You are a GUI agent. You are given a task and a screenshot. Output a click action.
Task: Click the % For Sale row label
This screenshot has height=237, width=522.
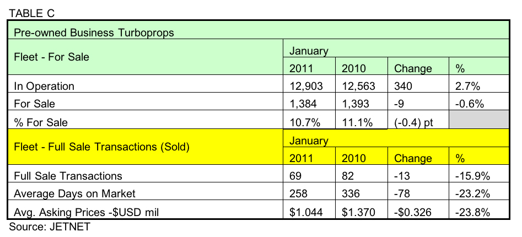[x=42, y=121]
